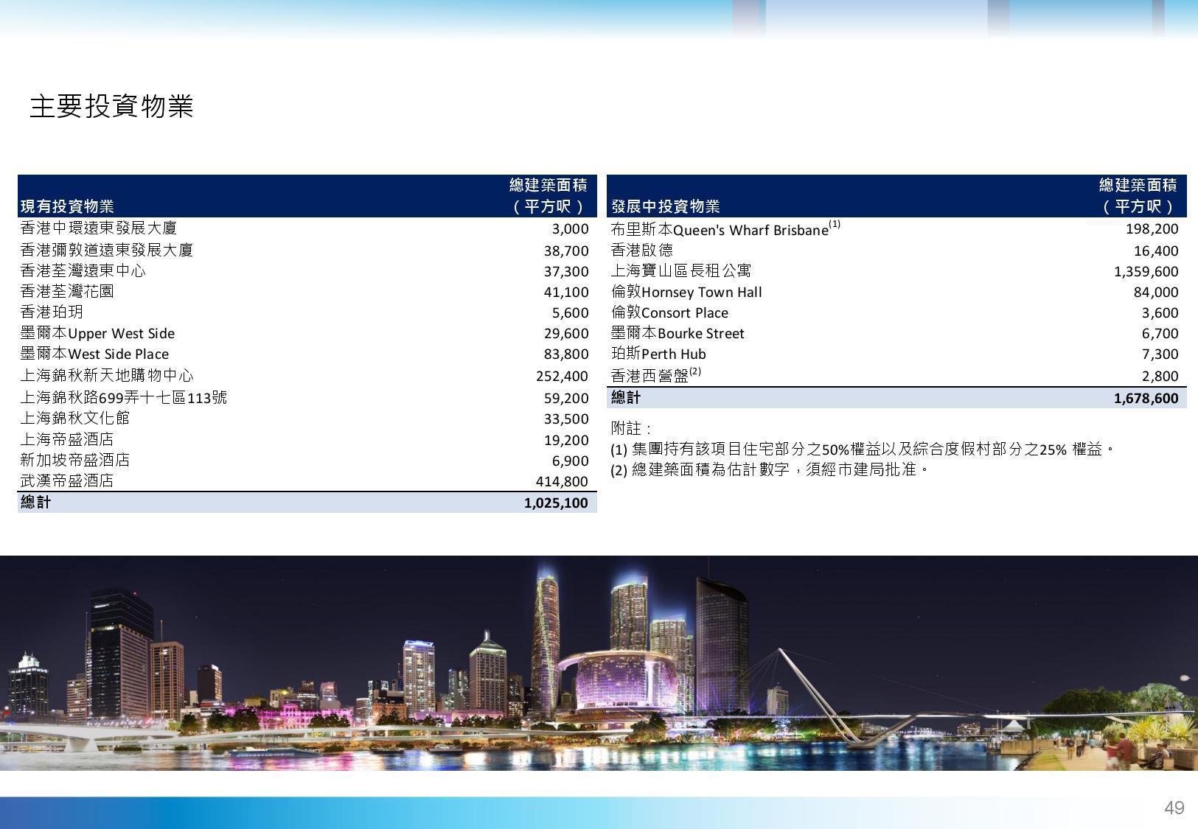This screenshot has height=829, width=1198.
Task: Click the 附註 heading
Action: click(x=632, y=428)
